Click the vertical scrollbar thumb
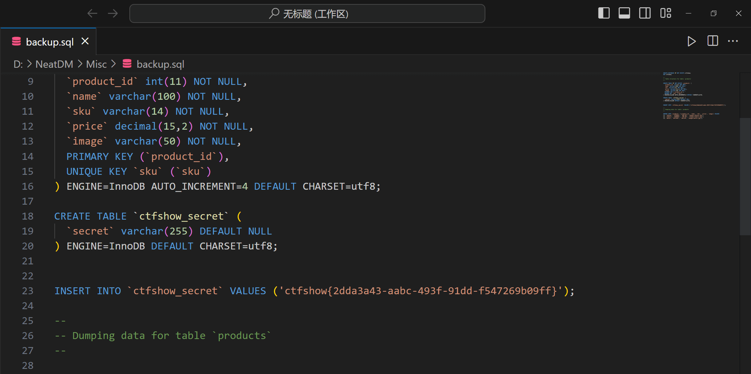Image resolution: width=751 pixels, height=374 pixels. pos(745,176)
